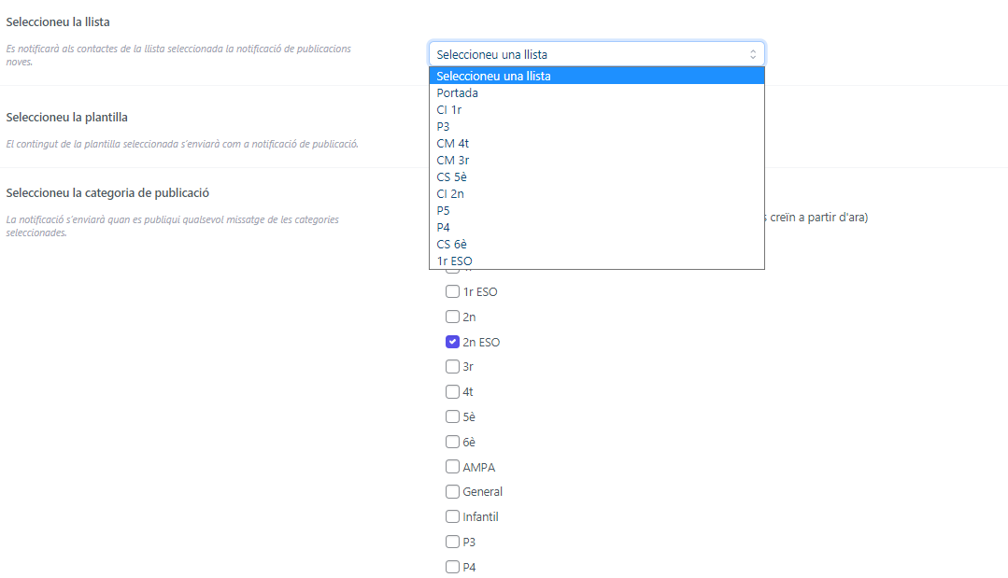Image resolution: width=1008 pixels, height=578 pixels.
Task: Select 'CI 1r' list option
Action: pos(449,110)
